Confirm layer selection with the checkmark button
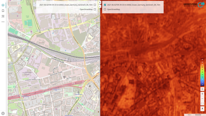Screen dimensions: 206x116 [x=100, y=6]
